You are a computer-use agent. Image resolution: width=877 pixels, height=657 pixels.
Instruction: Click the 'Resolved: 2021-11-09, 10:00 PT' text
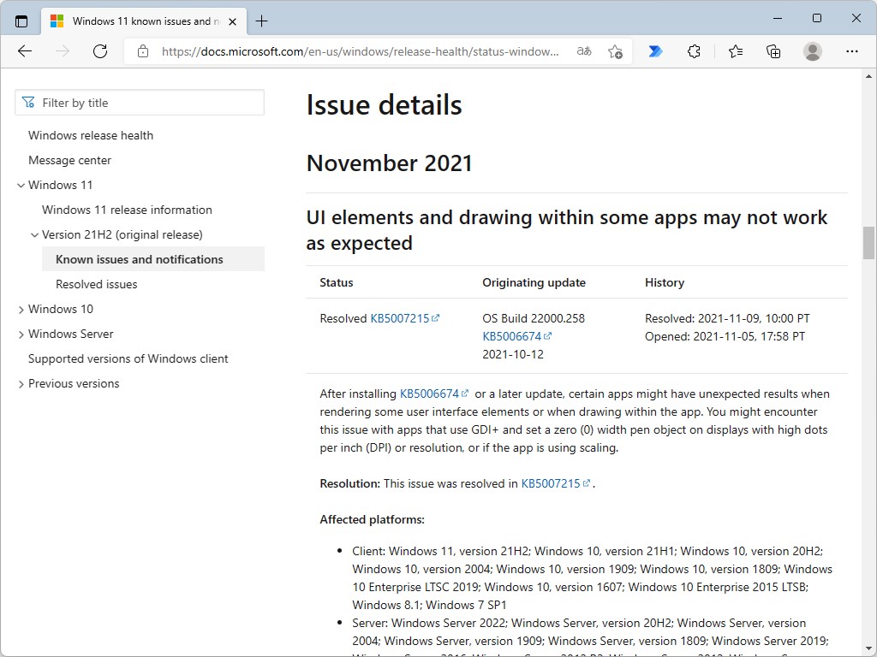[727, 318]
